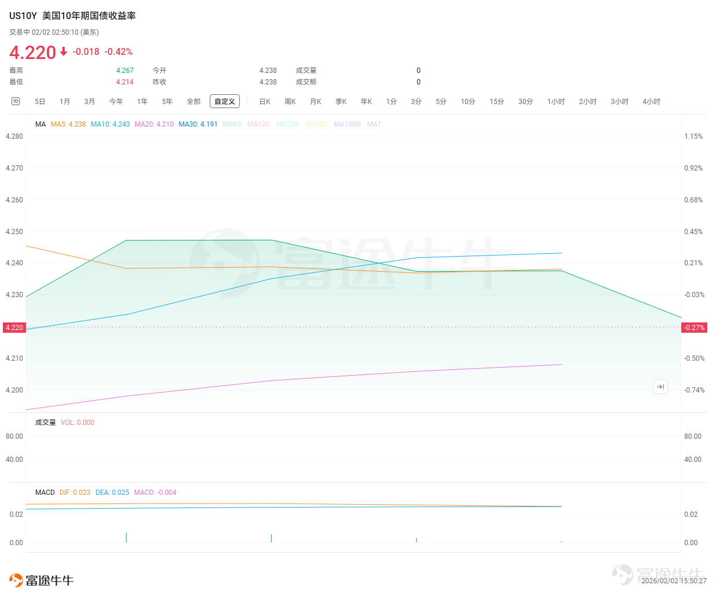Show the 今年 year-to-date range

pyautogui.click(x=116, y=102)
